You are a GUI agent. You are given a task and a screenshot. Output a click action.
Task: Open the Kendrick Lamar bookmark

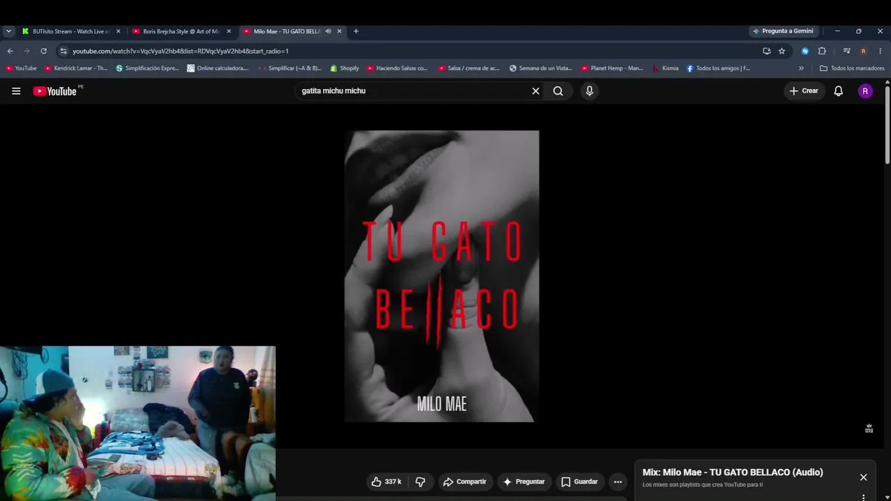[x=77, y=68]
